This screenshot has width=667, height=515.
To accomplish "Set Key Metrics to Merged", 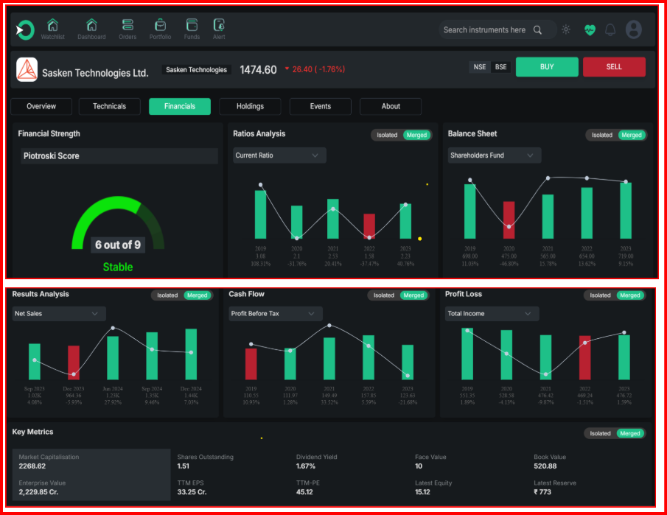I will coord(629,433).
